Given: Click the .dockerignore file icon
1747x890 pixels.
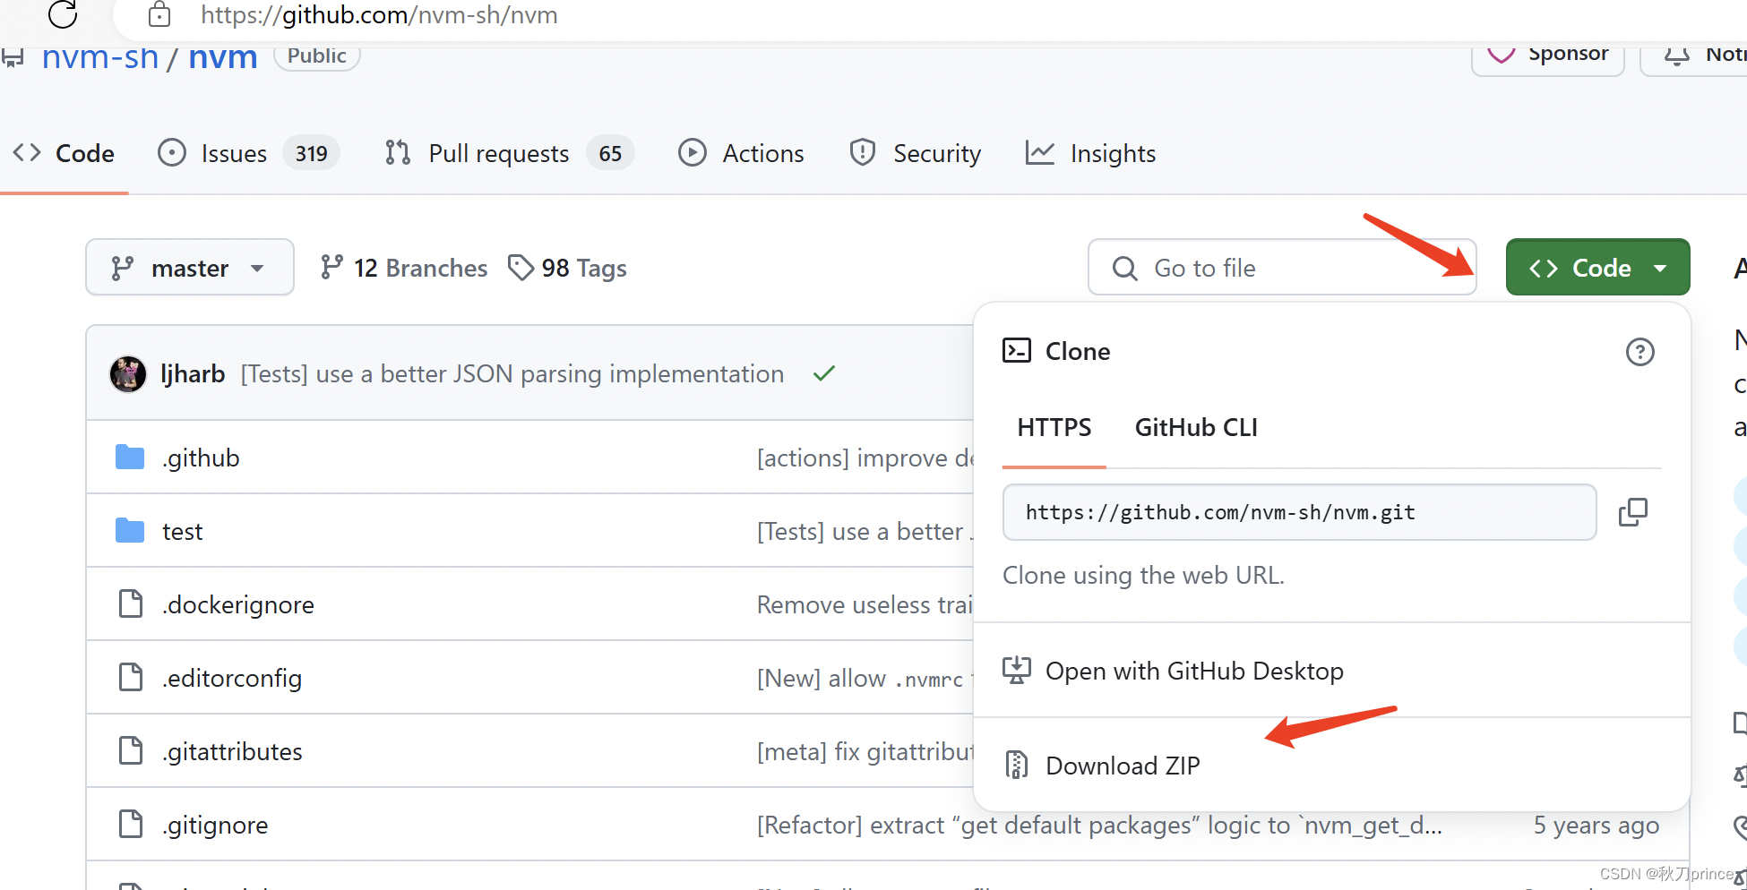Looking at the screenshot, I should pos(131,603).
